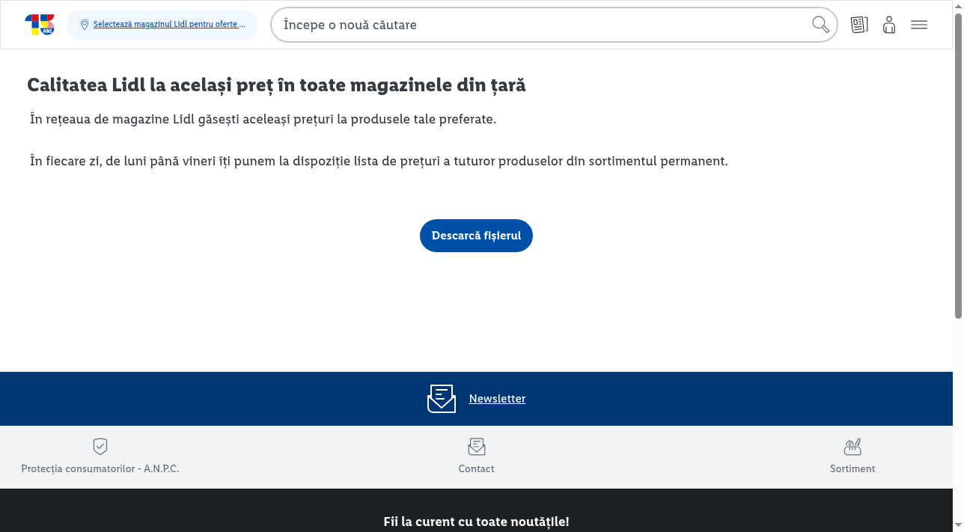Screen dimensions: 964x532
Task: Click the newsletter envelope icon
Action: tap(442, 399)
